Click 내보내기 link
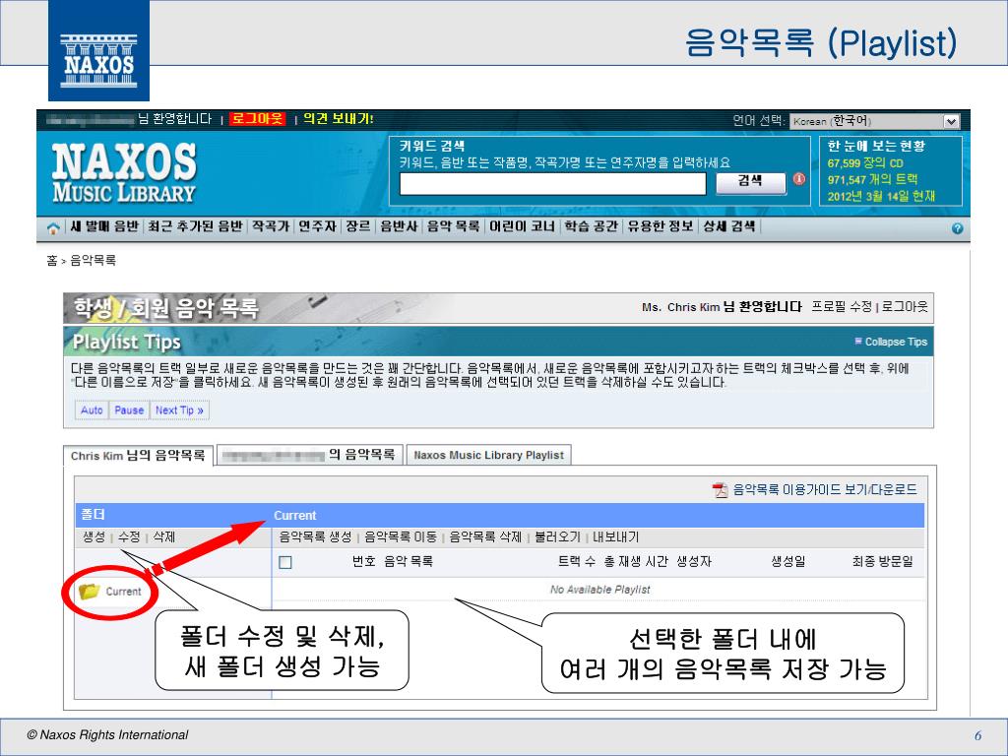Image resolution: width=1008 pixels, height=756 pixels. (616, 536)
